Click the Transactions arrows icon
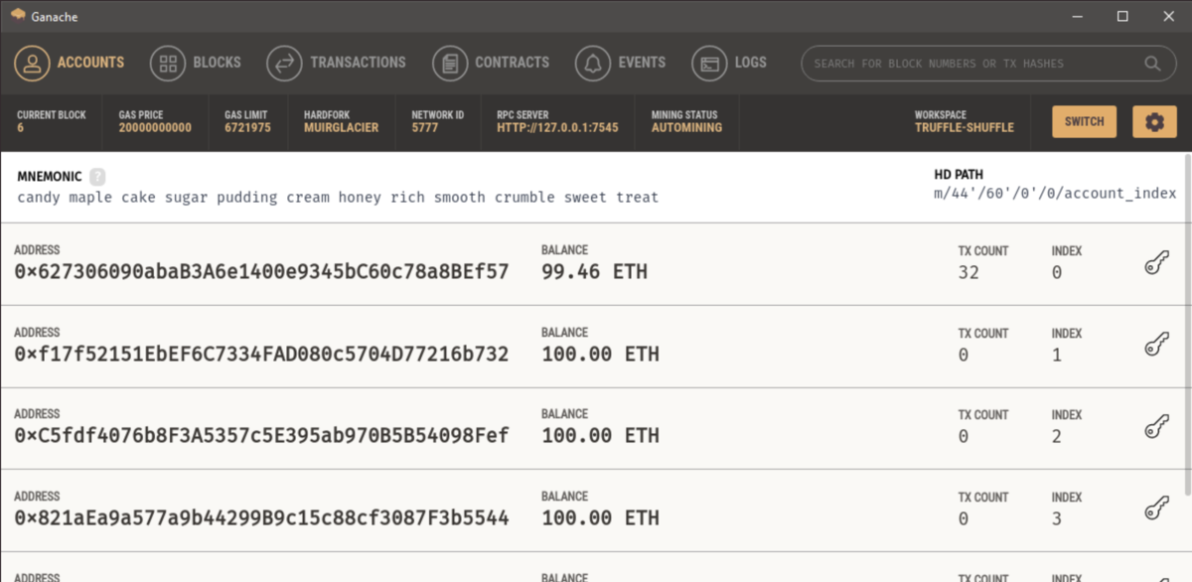 tap(285, 64)
